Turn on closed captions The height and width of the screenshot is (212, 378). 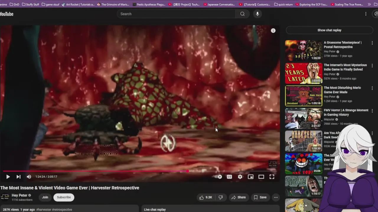click(229, 177)
